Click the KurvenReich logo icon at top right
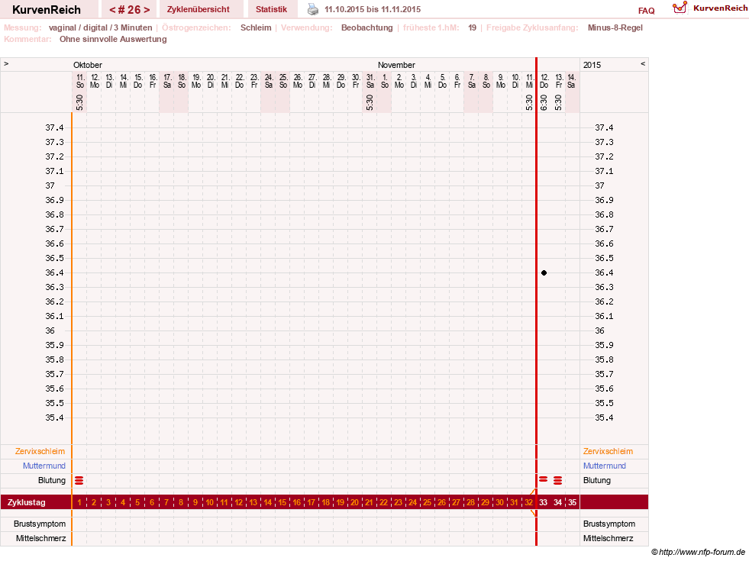 pos(680,8)
